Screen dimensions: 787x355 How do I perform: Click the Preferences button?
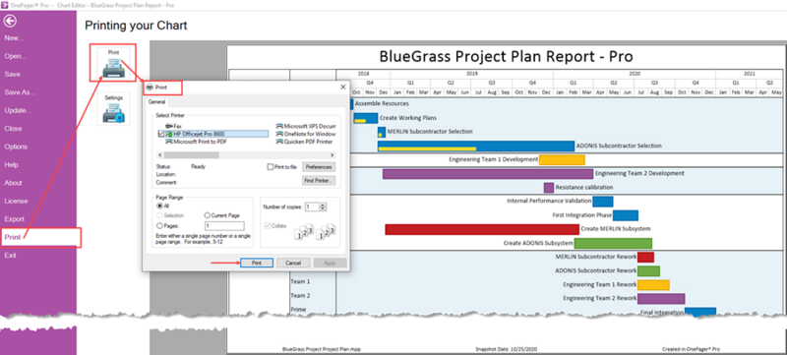319,167
